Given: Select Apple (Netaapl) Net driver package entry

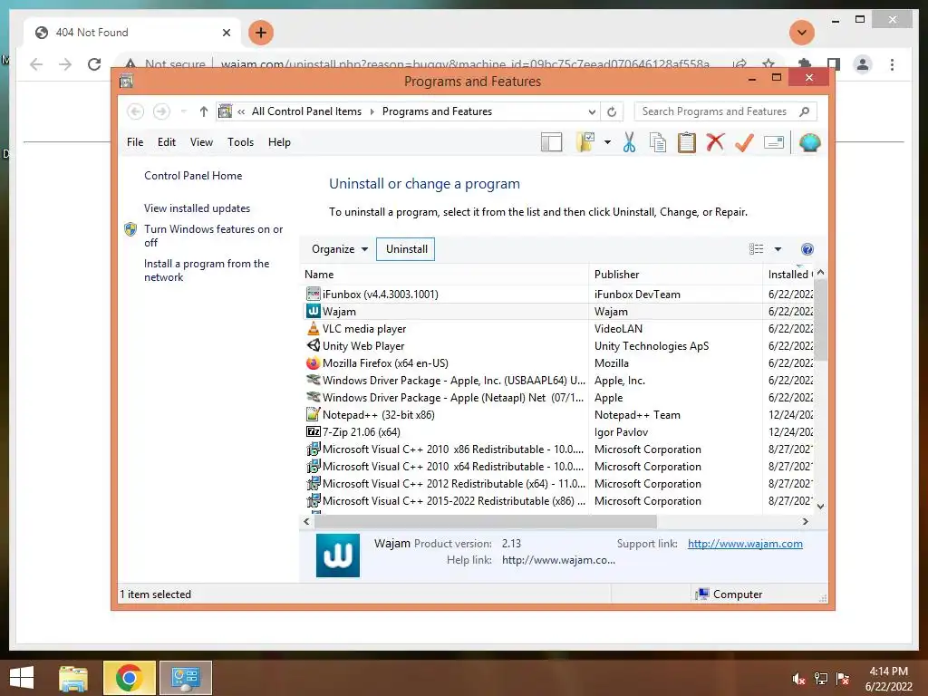Looking at the screenshot, I should coord(557,398).
